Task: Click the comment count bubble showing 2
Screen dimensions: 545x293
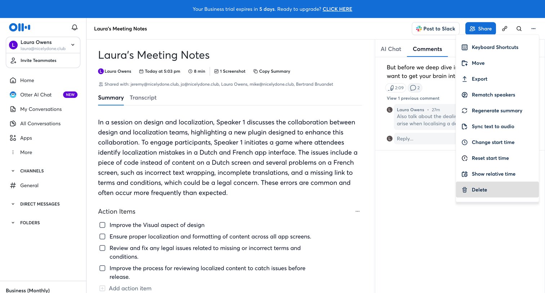Action: point(415,88)
